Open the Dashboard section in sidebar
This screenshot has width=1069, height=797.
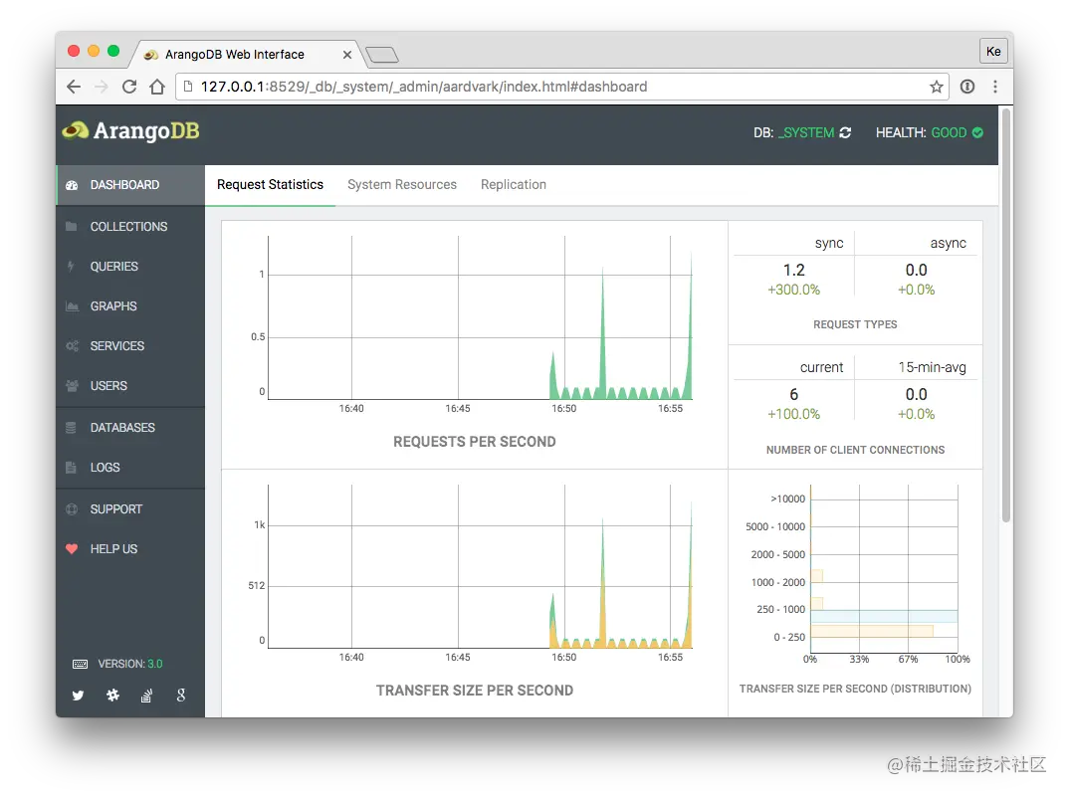130,185
